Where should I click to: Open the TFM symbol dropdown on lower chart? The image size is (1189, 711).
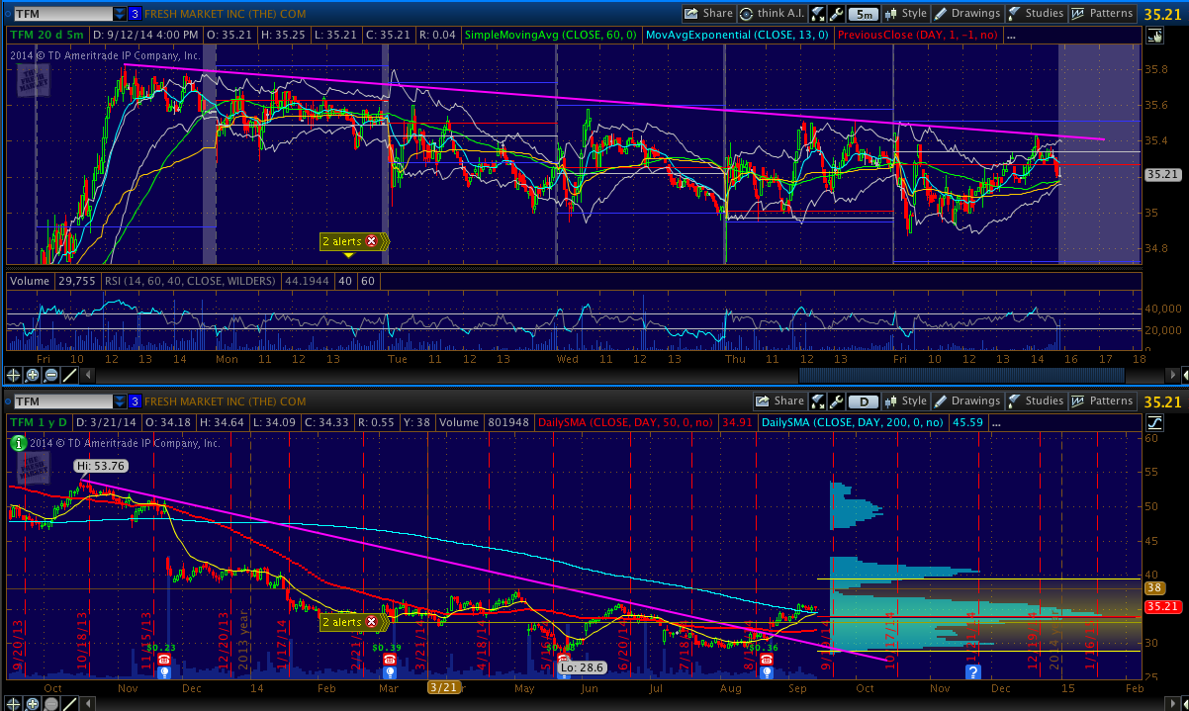point(120,401)
